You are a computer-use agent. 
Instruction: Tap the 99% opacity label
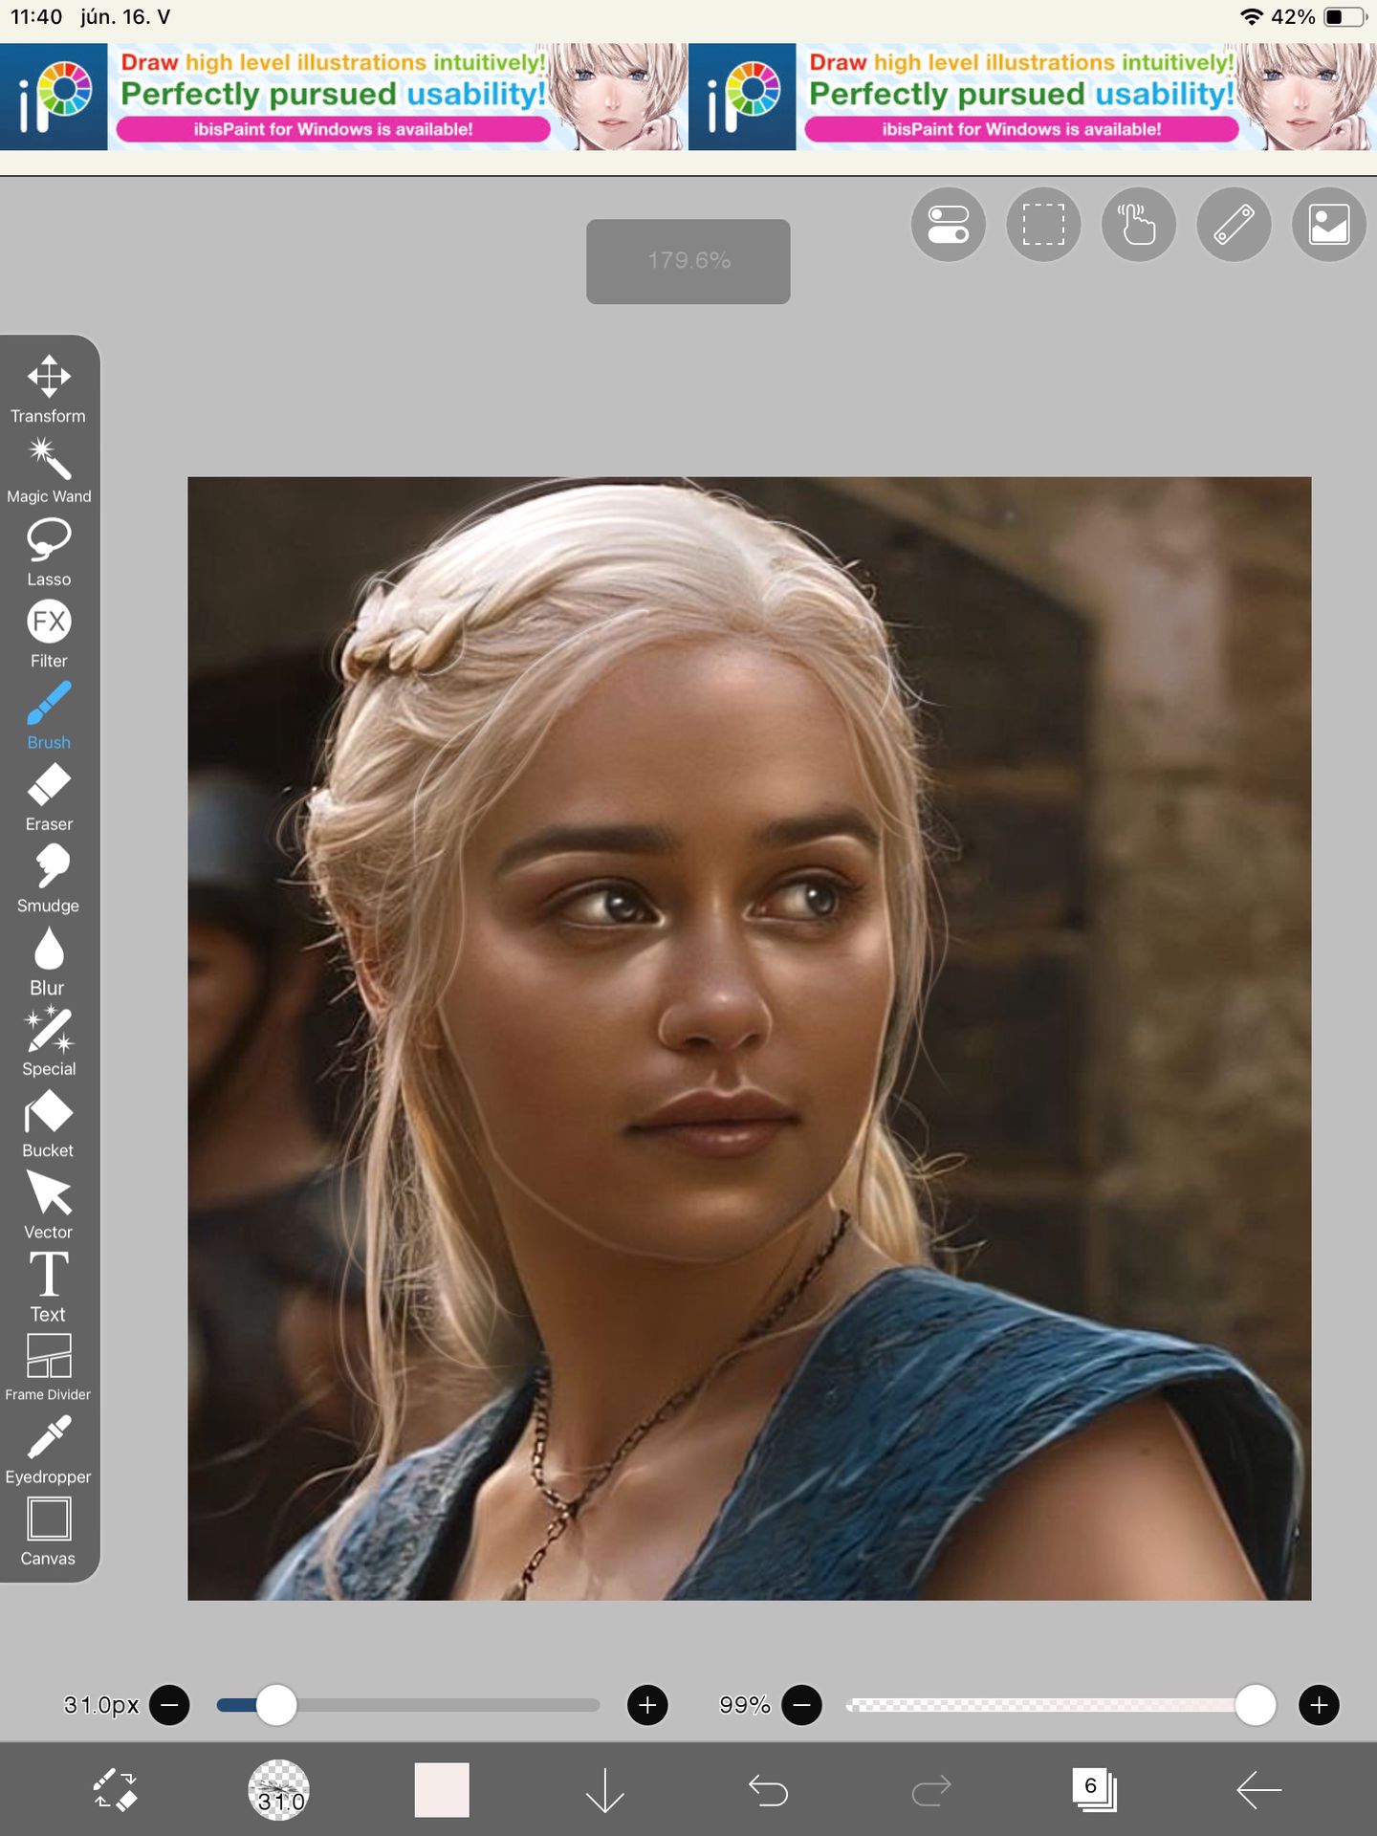click(745, 1705)
